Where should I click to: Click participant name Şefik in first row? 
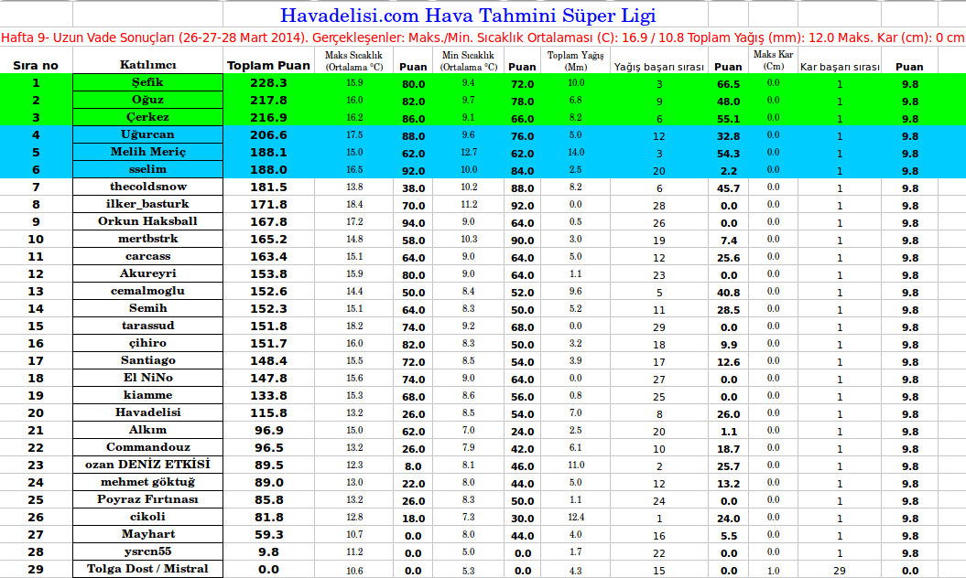(147, 83)
